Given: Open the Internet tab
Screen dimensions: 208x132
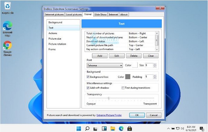Looking at the screenshot, I should coord(113,15).
